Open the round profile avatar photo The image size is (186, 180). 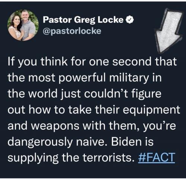(x=23, y=25)
